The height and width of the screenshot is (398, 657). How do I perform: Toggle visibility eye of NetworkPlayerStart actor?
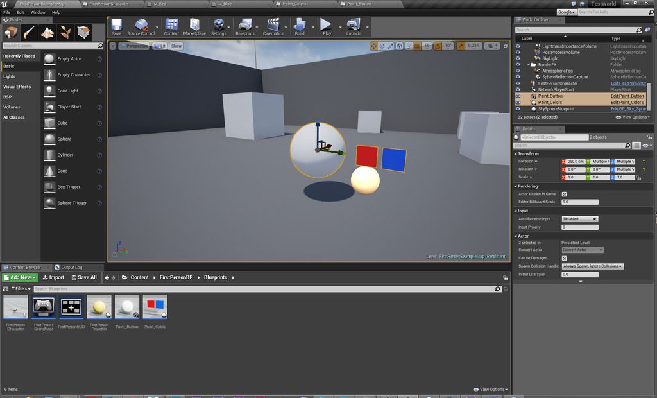(518, 89)
